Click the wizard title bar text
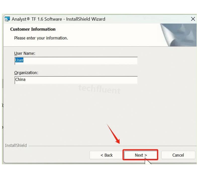The height and width of the screenshot is (178, 199). pos(59,19)
